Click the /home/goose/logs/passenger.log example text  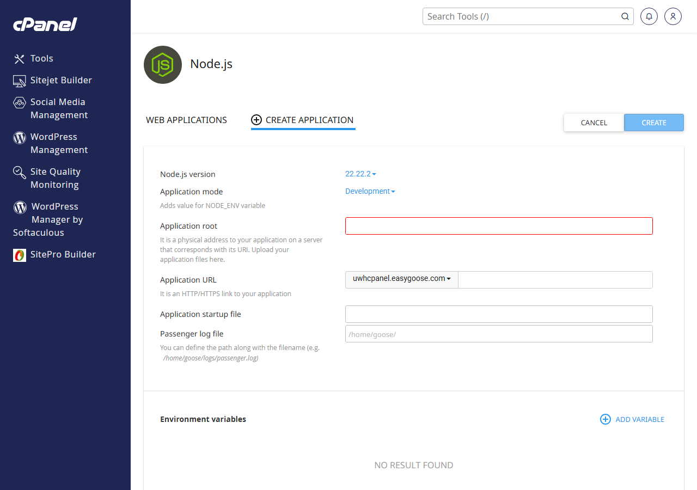click(x=211, y=358)
